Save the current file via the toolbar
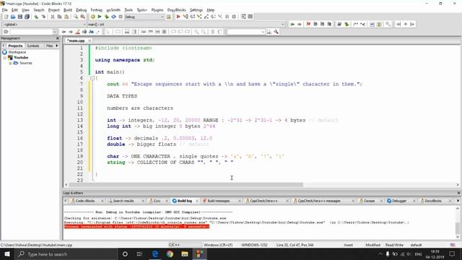Image resolution: width=462 pixels, height=260 pixels. point(20,17)
